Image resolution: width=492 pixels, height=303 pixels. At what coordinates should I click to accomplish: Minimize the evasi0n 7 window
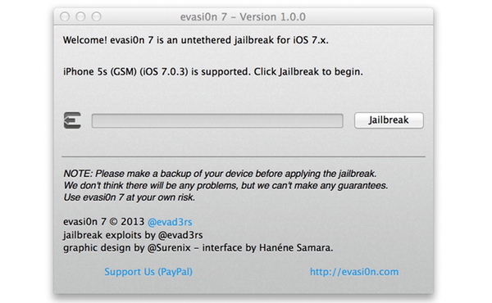pyautogui.click(x=80, y=16)
